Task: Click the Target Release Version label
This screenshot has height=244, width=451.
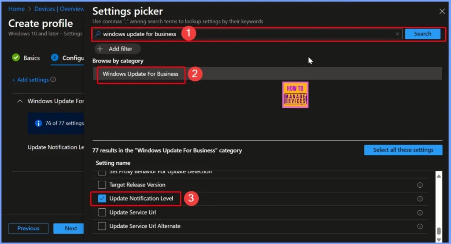Action: click(x=137, y=185)
